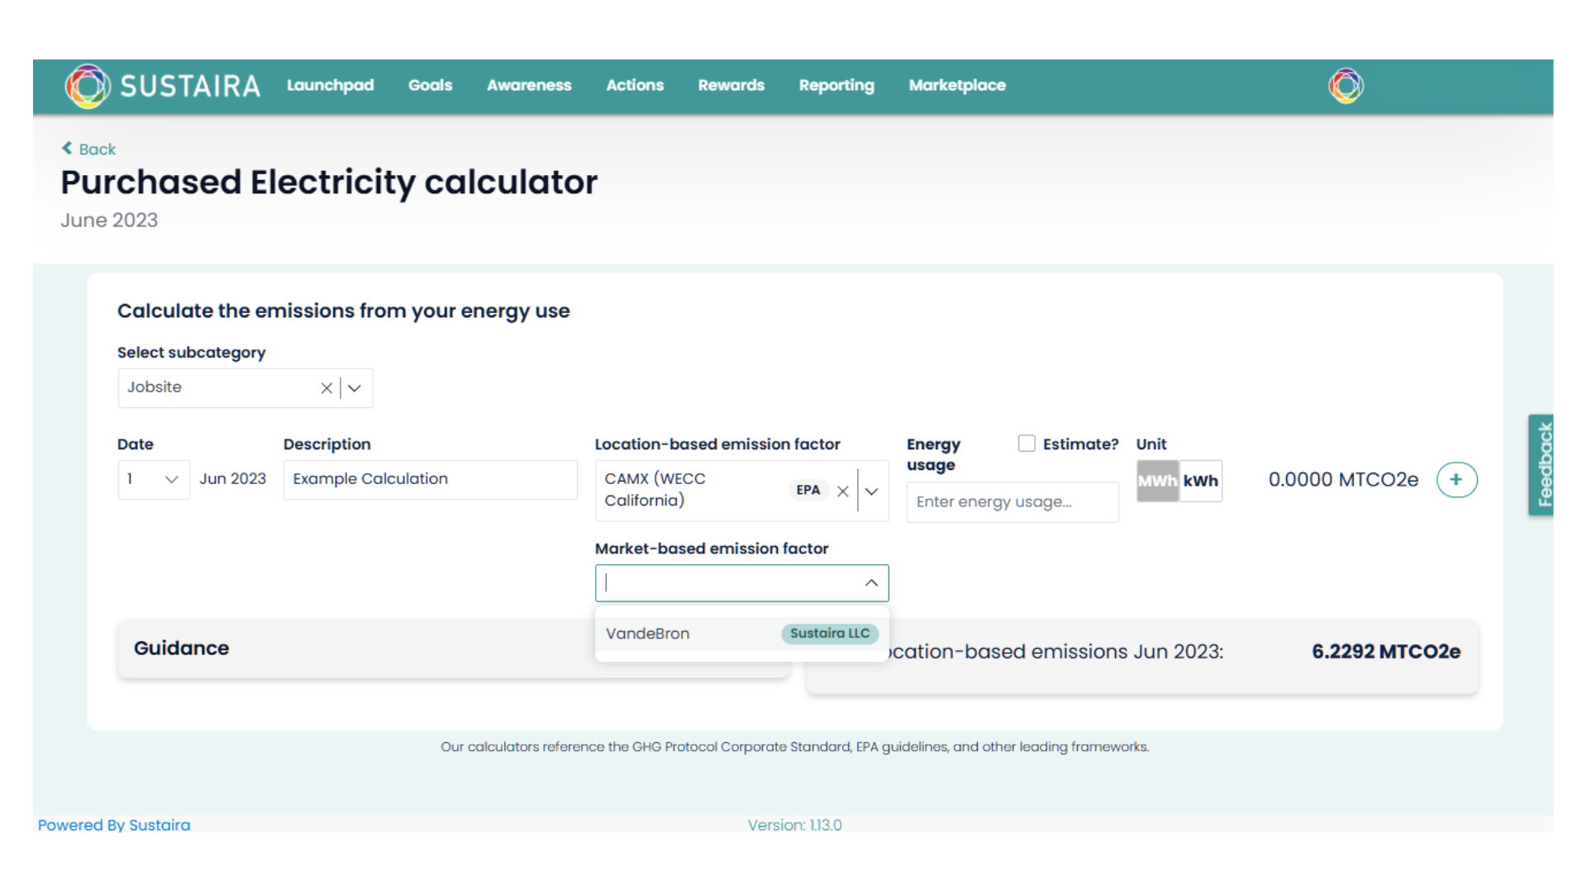Image resolution: width=1587 pixels, height=892 pixels.
Task: Add a new row with the + icon
Action: click(1456, 480)
